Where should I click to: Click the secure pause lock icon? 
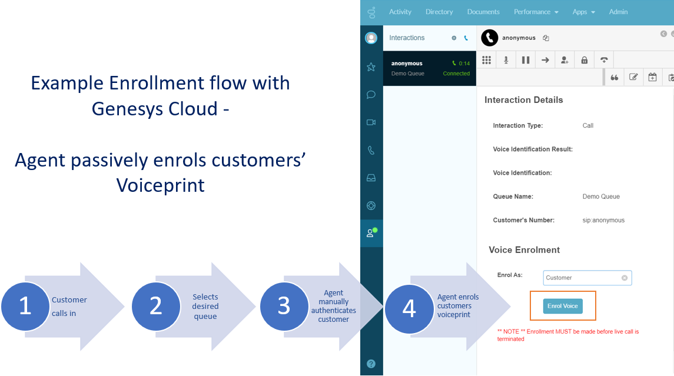pyautogui.click(x=584, y=60)
